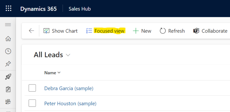Click the green plus icon
Image resolution: width=230 pixels, height=112 pixels.
pos(136,31)
